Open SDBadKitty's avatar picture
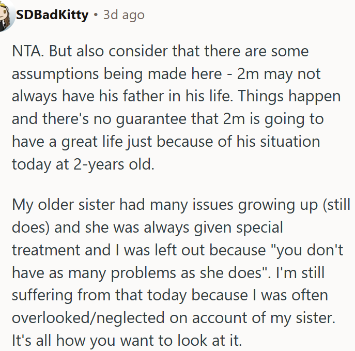The width and height of the screenshot is (355, 351). pyautogui.click(x=6, y=16)
